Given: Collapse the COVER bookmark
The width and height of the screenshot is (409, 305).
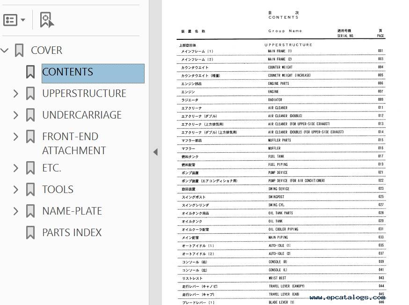Looking at the screenshot, I should pyautogui.click(x=4, y=50).
